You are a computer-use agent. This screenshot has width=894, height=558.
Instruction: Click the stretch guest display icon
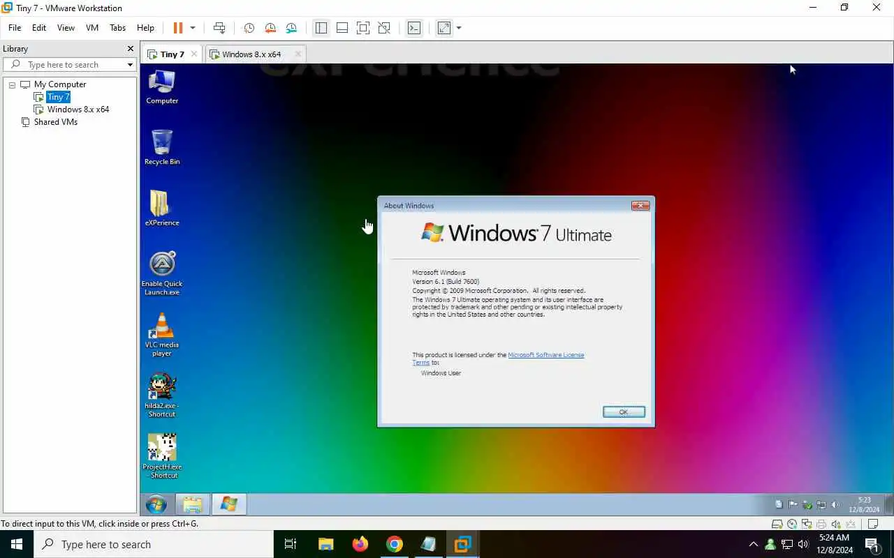pyautogui.click(x=444, y=28)
